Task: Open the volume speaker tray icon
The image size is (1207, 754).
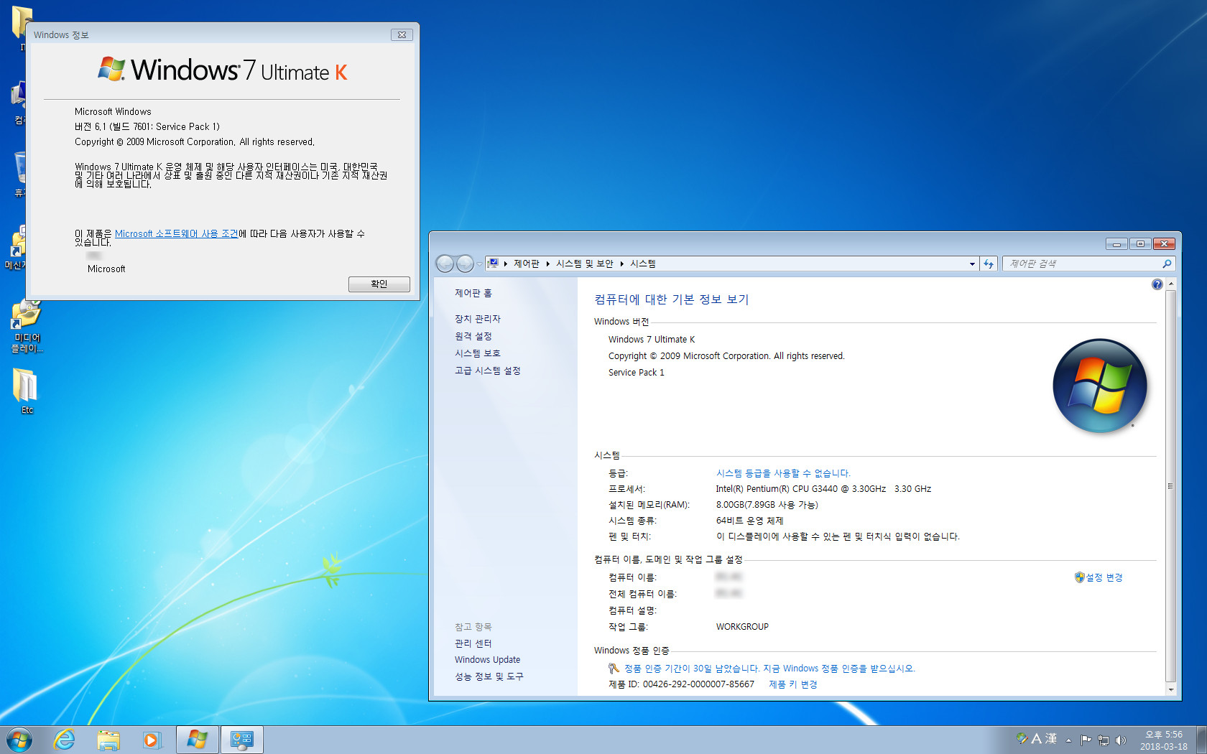Action: coord(1120,740)
